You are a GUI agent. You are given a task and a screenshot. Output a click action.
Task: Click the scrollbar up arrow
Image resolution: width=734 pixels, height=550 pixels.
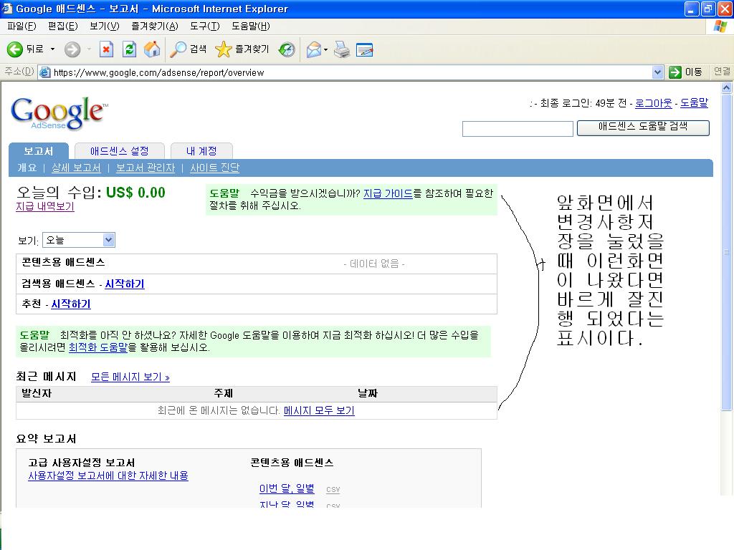coord(727,87)
